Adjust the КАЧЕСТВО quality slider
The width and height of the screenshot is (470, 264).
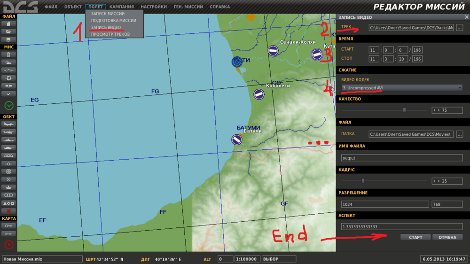point(404,110)
